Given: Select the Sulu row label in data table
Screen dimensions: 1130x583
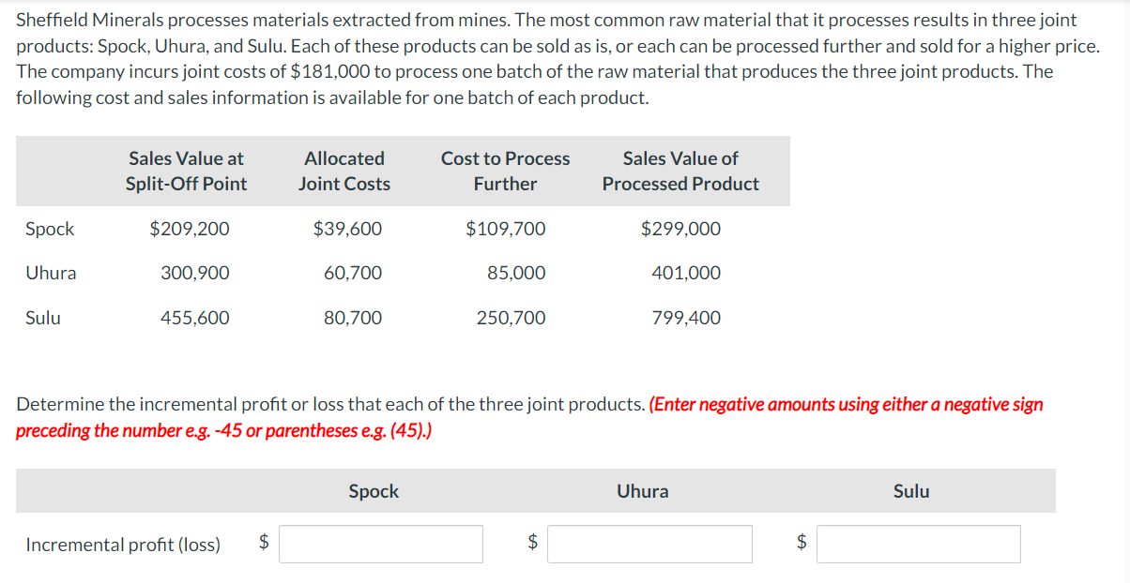Looking at the screenshot, I should (x=43, y=318).
